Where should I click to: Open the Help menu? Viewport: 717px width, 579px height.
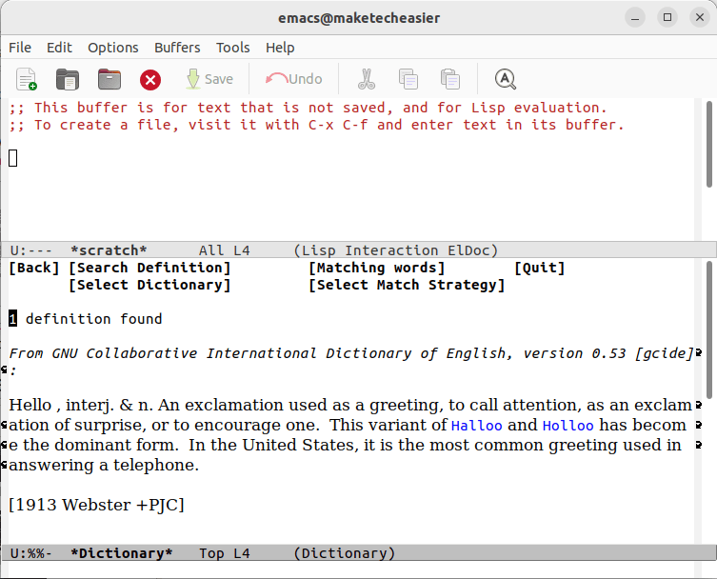pyautogui.click(x=280, y=48)
